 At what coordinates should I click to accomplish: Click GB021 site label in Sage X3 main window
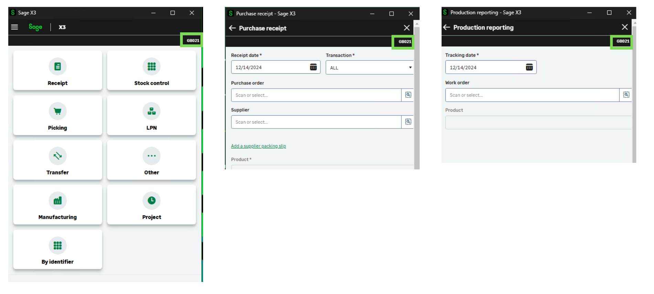point(193,41)
